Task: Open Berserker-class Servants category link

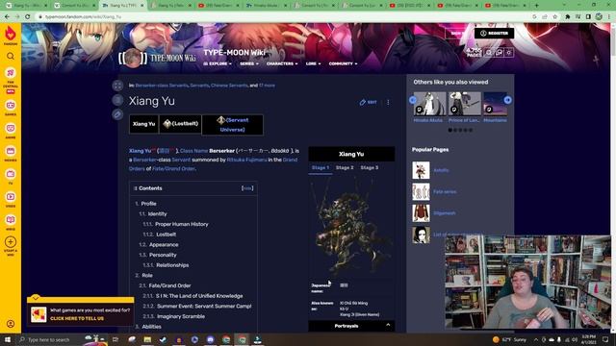Action: (162, 86)
